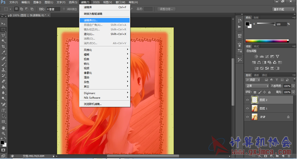The height and width of the screenshot is (159, 297).
Task: Select the Zoom tool in toolbox
Action: 3,134
